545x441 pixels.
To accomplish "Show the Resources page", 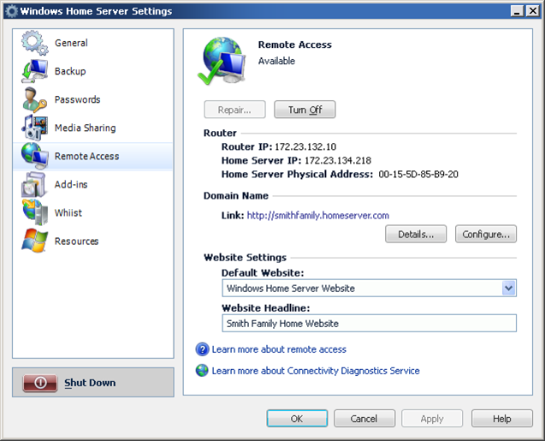I will point(92,241).
